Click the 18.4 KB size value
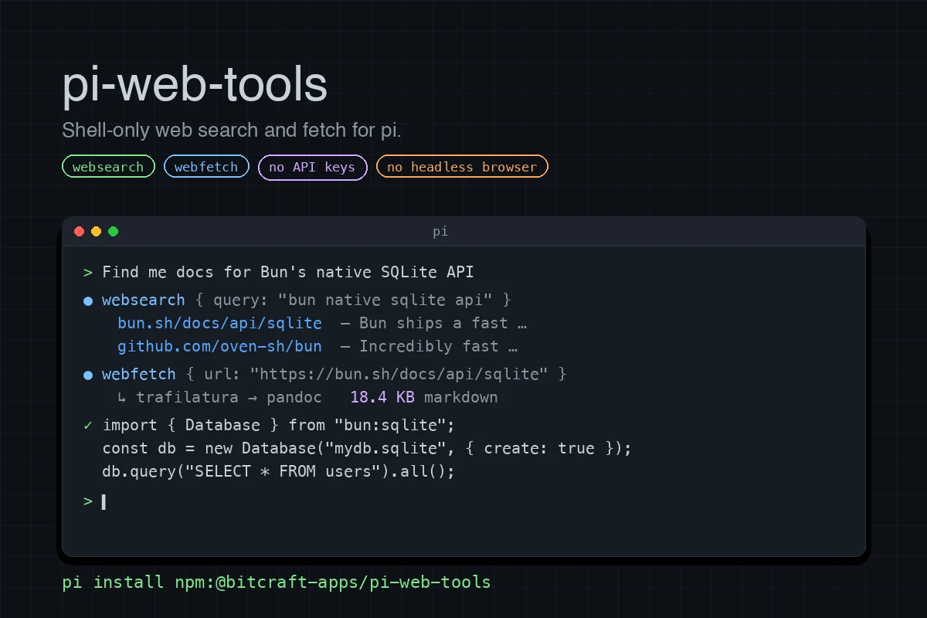Viewport: 927px width, 618px height. [382, 397]
